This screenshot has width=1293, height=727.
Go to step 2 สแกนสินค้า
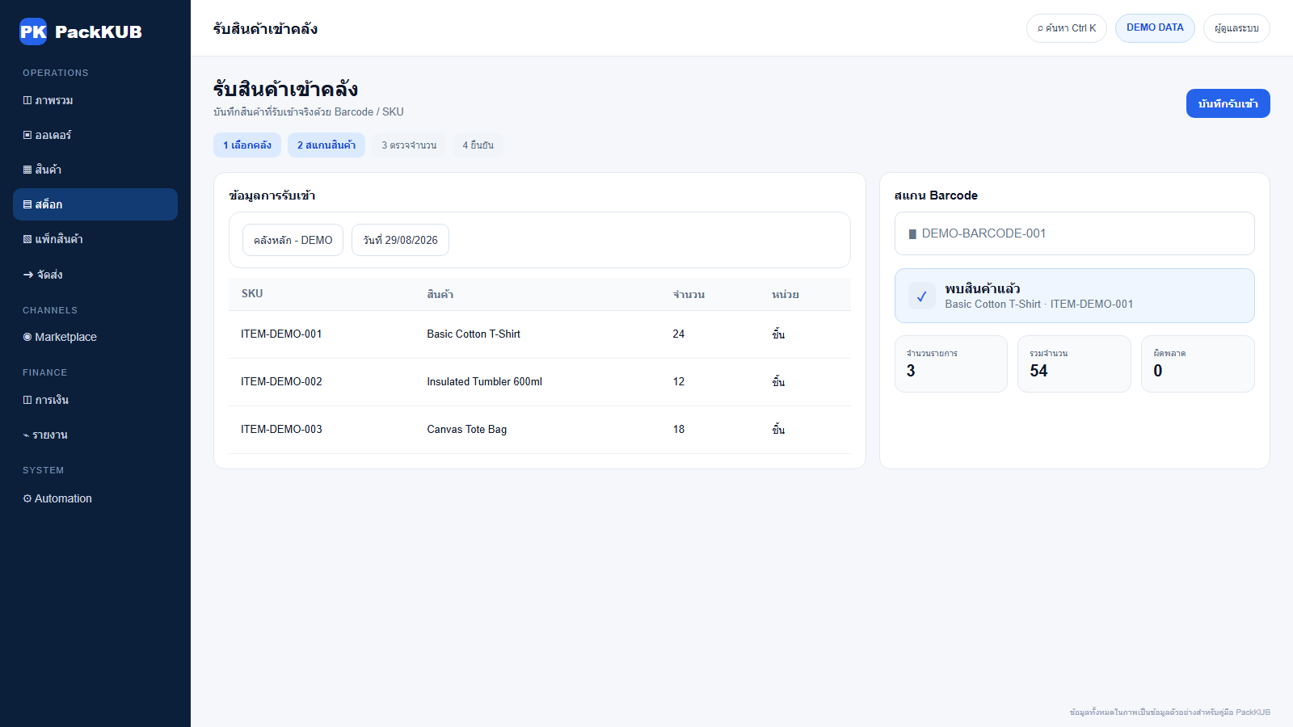326,145
